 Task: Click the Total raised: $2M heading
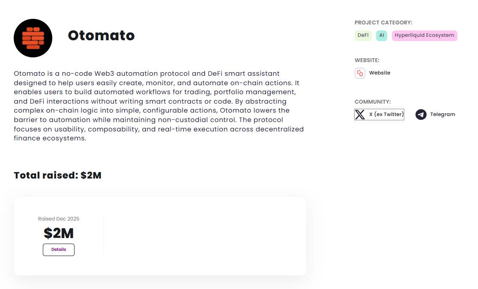[x=57, y=175]
